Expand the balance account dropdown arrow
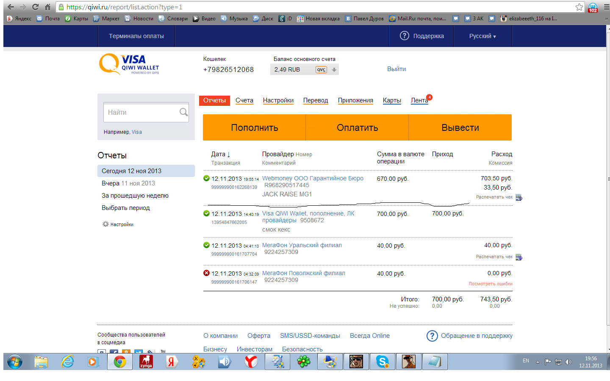The height and width of the screenshot is (381, 610). (334, 70)
